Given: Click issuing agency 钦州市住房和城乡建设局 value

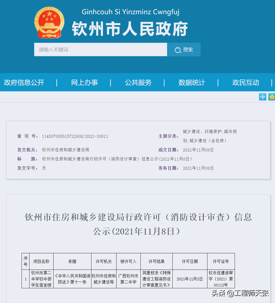Looking at the screenshot, I should pyautogui.click(x=66, y=150).
